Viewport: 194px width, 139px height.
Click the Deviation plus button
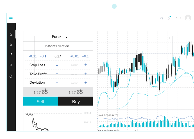click(x=86, y=82)
